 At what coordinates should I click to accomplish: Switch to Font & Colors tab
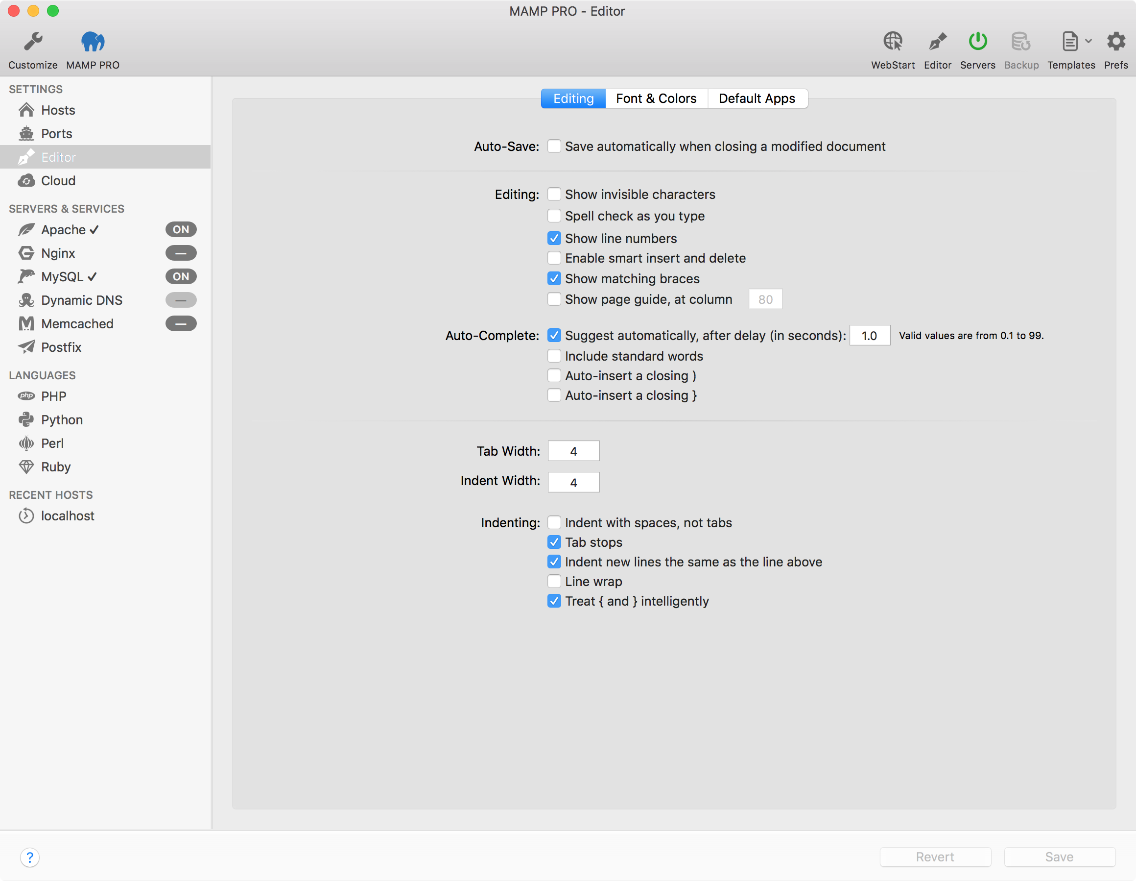656,98
